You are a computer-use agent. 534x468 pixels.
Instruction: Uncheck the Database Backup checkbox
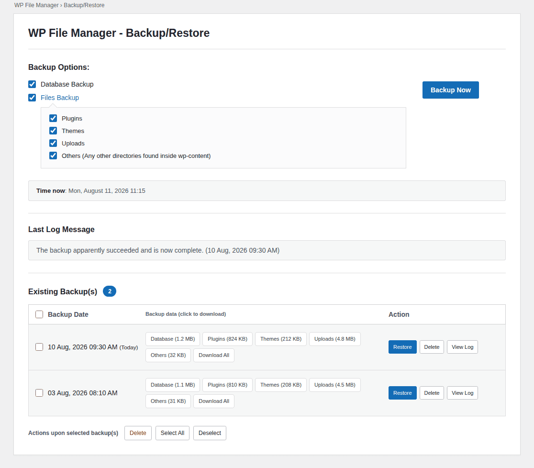(x=32, y=84)
